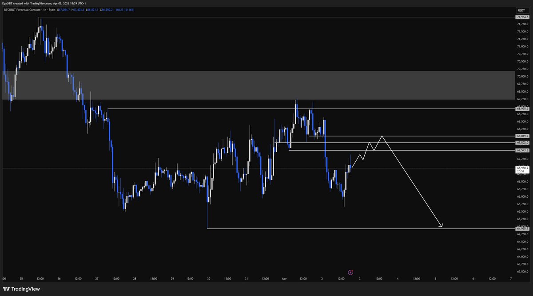
Task: Click the 28 date label on time axis
Action: (x=134, y=279)
